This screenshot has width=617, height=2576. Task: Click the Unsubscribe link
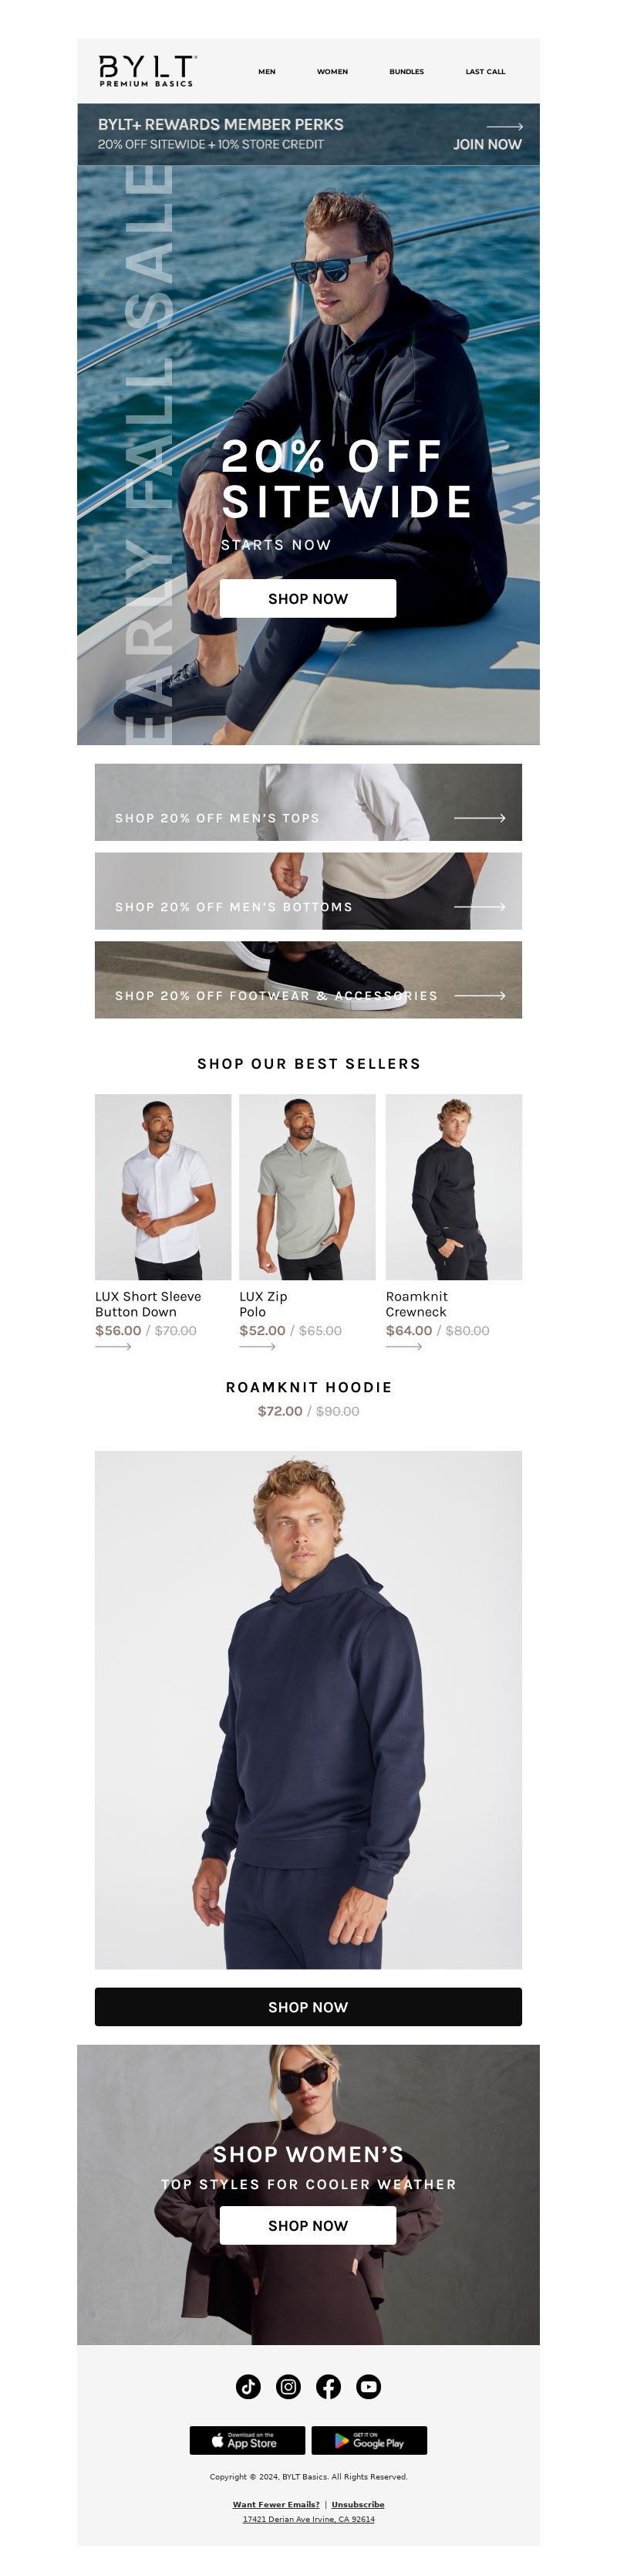click(x=357, y=2504)
